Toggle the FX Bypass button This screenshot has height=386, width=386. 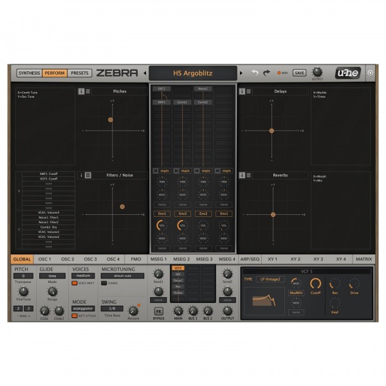[x=158, y=311]
